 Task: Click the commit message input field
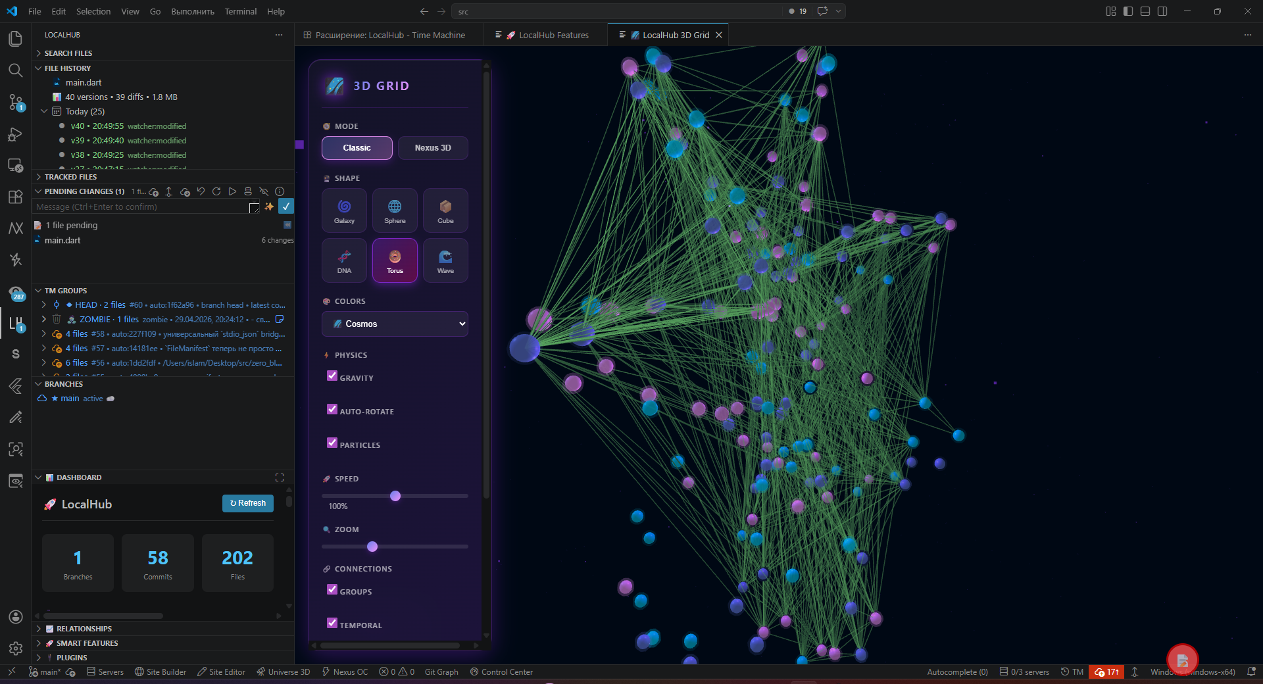pyautogui.click(x=147, y=207)
